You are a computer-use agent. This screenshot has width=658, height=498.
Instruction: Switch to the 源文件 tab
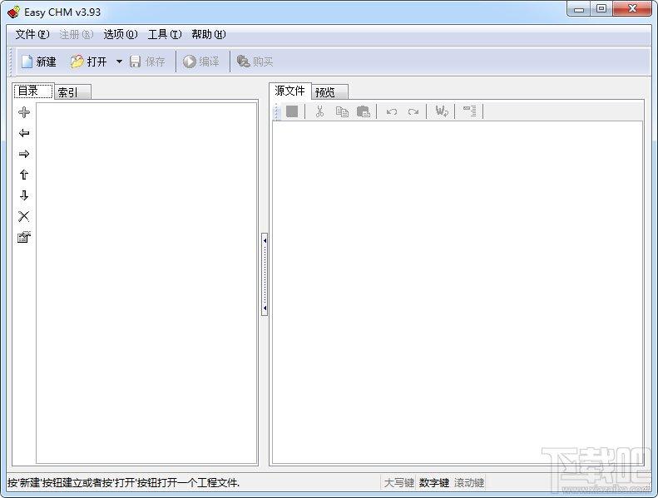[290, 91]
